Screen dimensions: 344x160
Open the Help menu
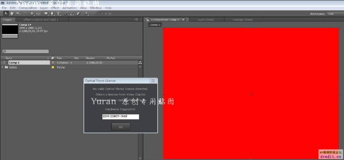(x=108, y=8)
